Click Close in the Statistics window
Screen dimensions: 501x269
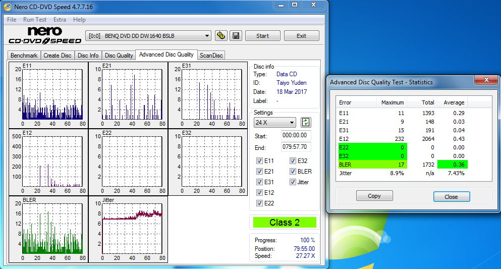tap(452, 197)
